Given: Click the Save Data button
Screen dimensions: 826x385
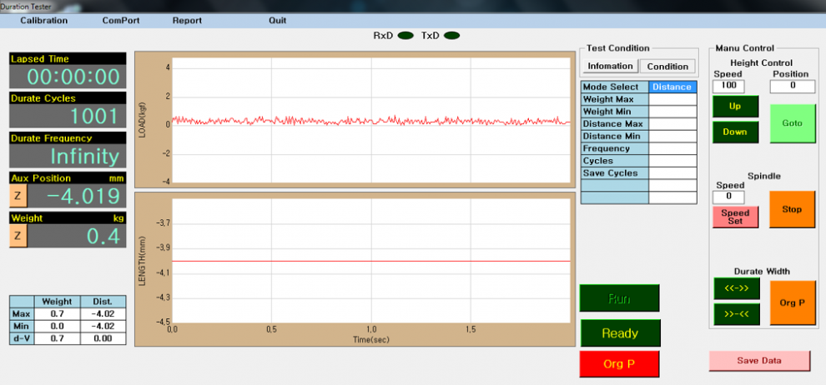Looking at the screenshot, I should [x=759, y=361].
